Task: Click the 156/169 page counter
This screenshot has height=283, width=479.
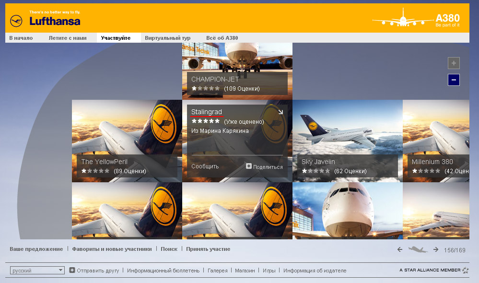Action: tap(455, 250)
